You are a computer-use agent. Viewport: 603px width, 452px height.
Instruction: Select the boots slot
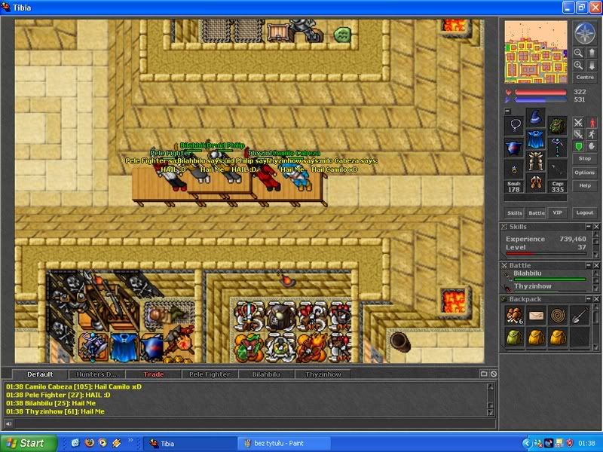tap(536, 183)
